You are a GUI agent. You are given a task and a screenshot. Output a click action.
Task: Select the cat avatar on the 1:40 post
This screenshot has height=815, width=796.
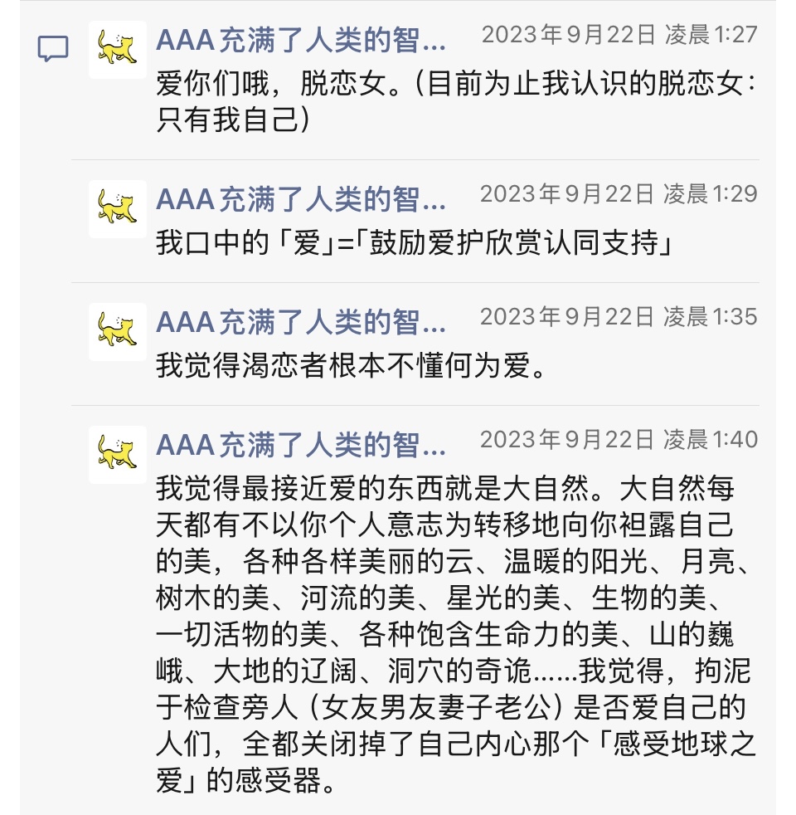(x=117, y=454)
